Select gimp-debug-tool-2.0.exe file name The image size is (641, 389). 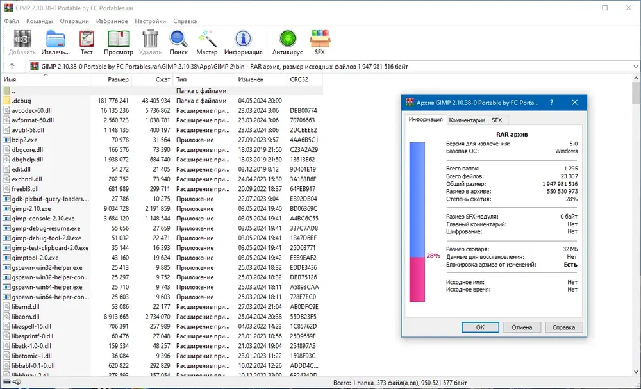coord(46,238)
